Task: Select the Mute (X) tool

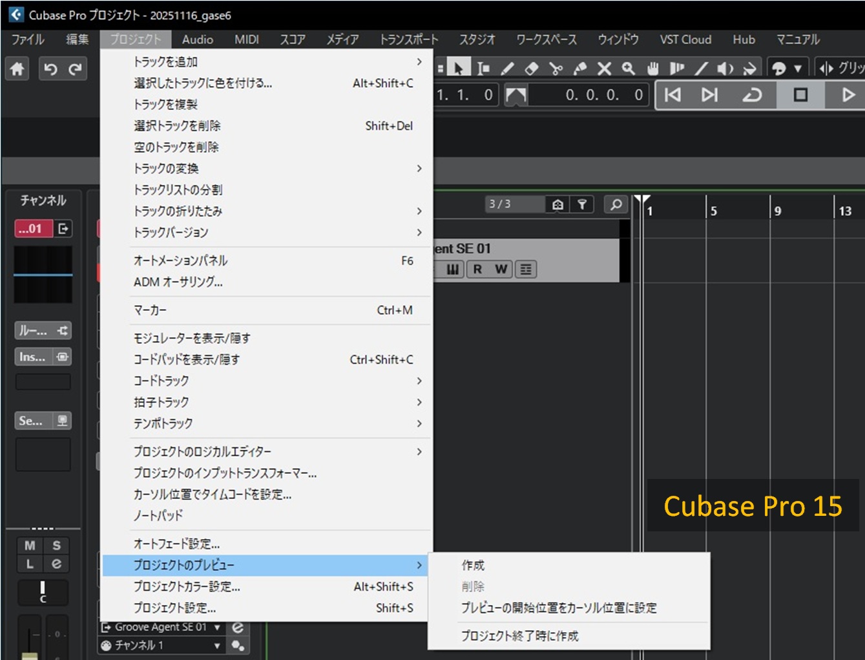Action: (x=603, y=67)
